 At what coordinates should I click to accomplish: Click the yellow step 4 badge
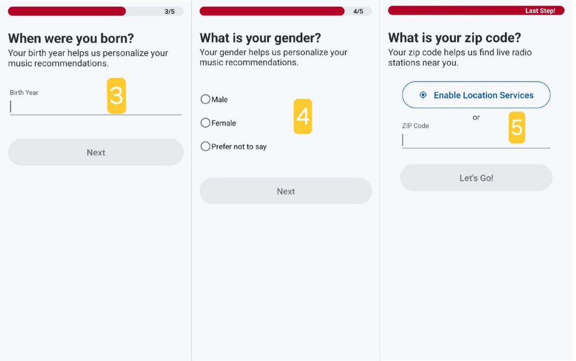click(303, 116)
